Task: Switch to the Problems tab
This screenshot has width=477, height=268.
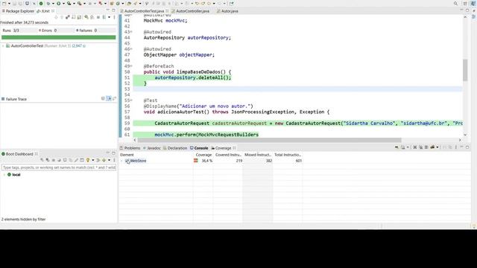Action: click(130, 148)
